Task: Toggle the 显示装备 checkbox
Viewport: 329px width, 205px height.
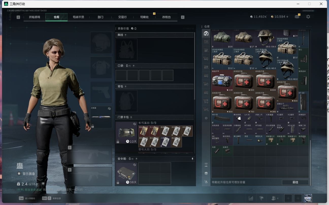Action: pos(19,174)
